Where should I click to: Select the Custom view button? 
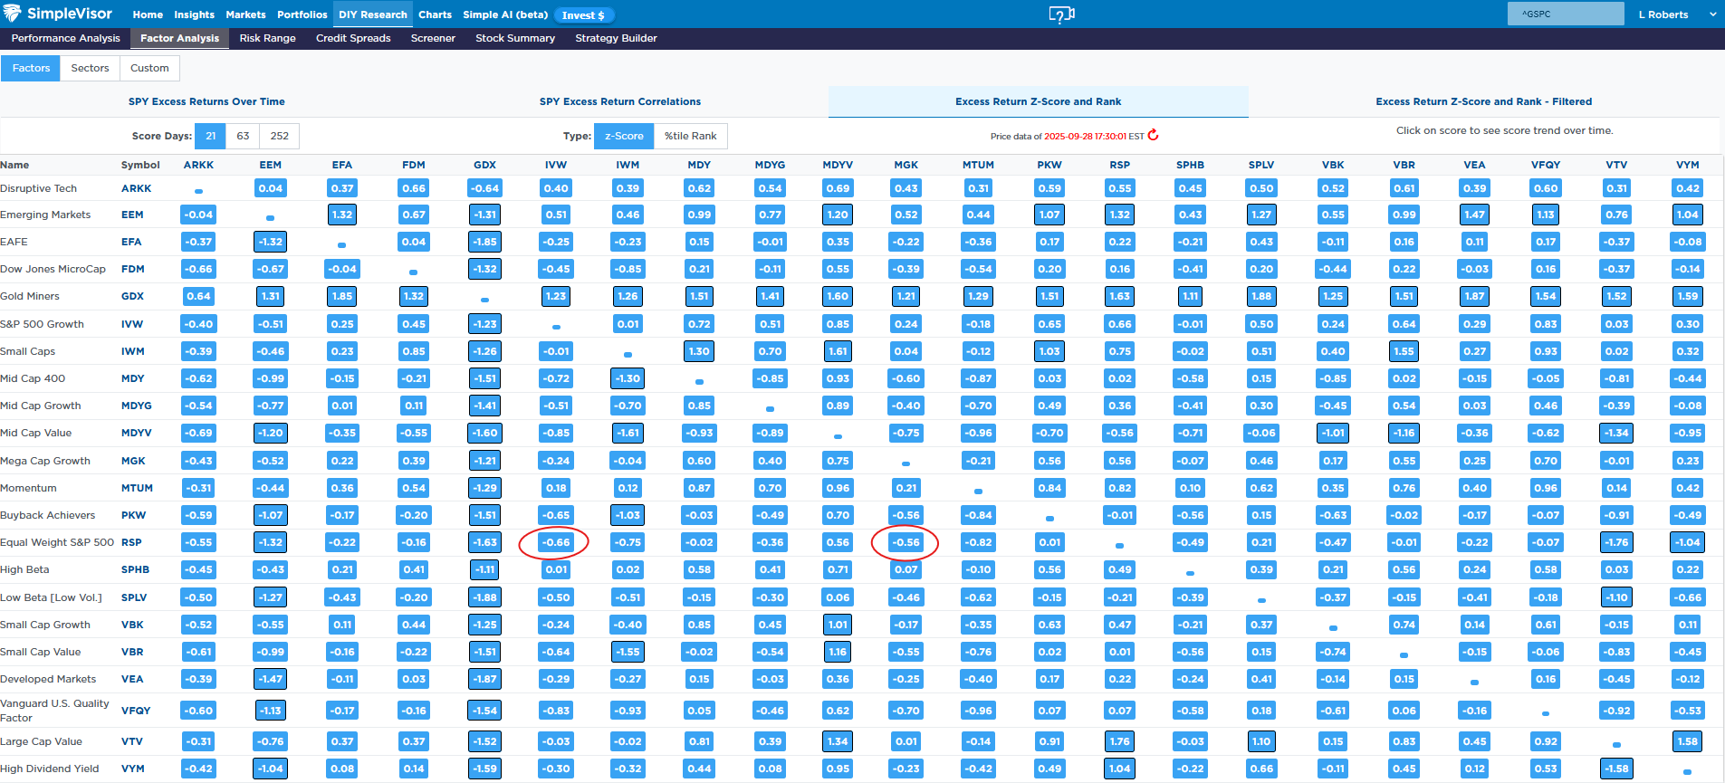pyautogui.click(x=149, y=68)
